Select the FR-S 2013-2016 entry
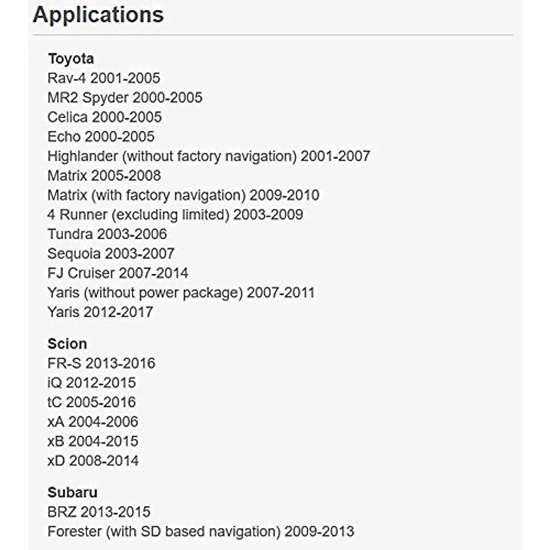This screenshot has height=550, width=550. click(101, 363)
